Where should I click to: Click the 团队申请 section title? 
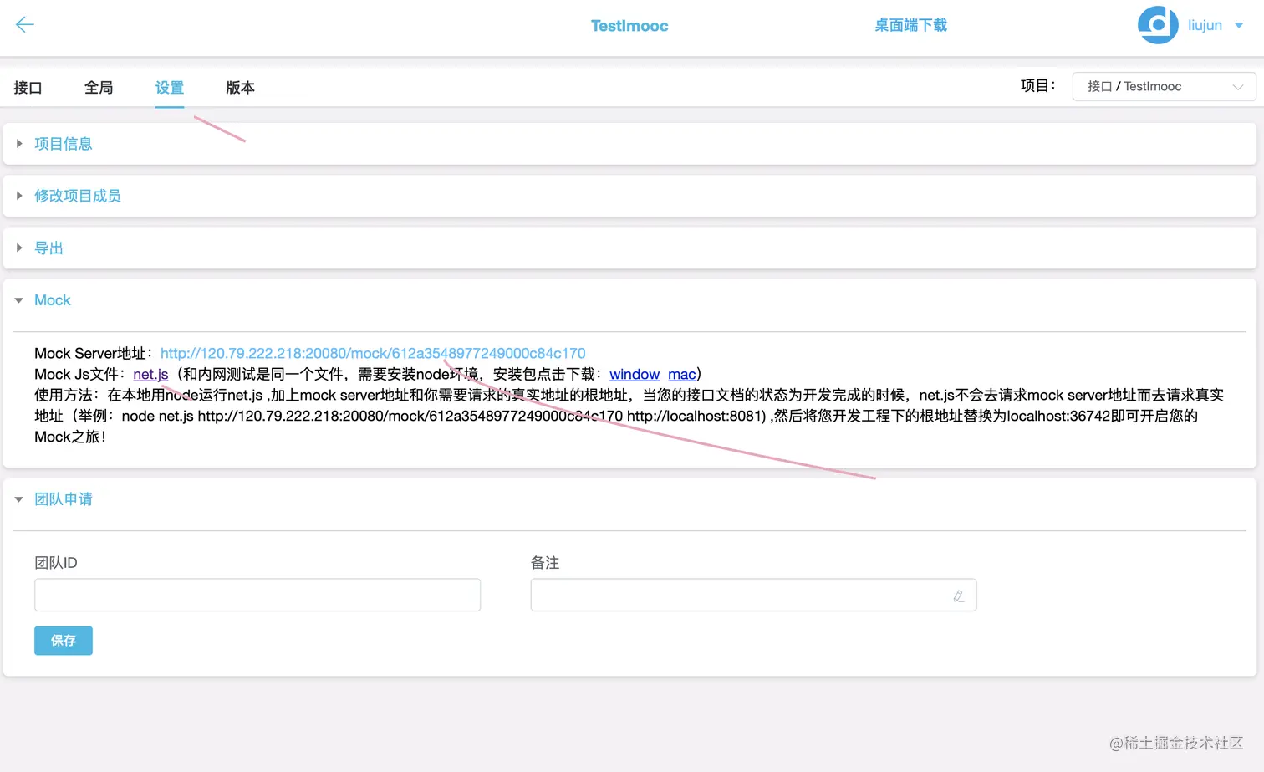pos(64,499)
